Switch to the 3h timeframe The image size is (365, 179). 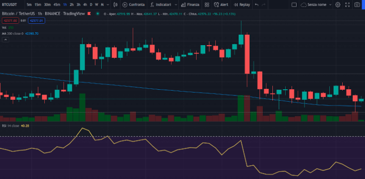(x=78, y=5)
